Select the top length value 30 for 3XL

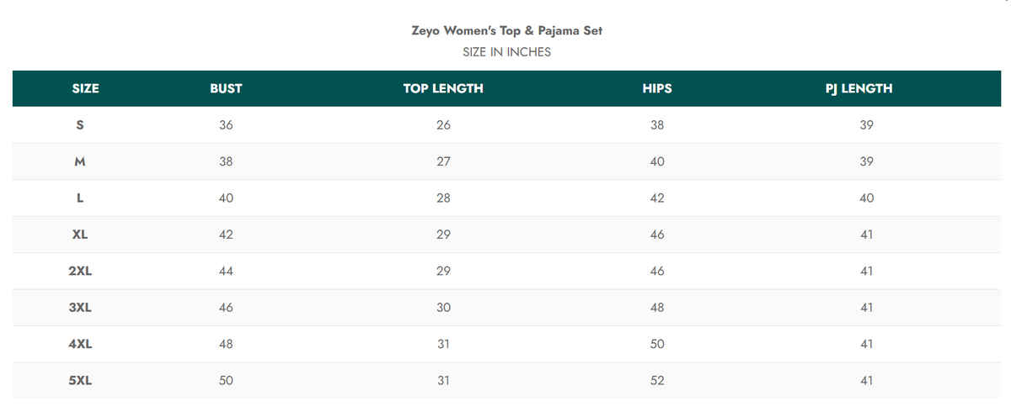(443, 308)
